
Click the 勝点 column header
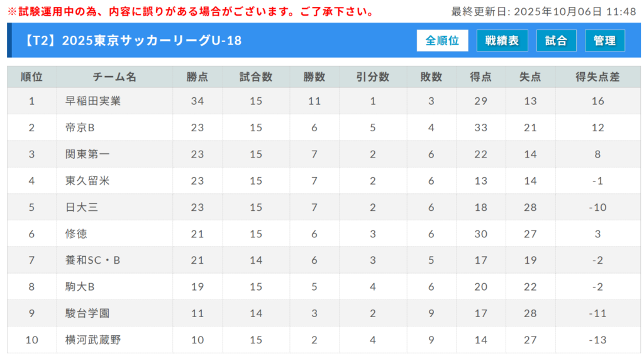point(197,77)
